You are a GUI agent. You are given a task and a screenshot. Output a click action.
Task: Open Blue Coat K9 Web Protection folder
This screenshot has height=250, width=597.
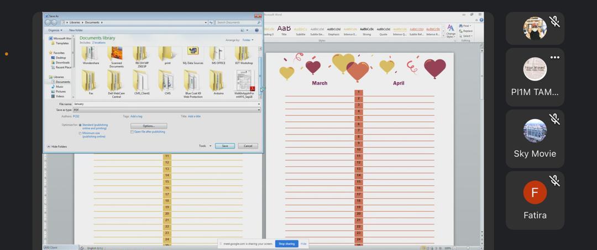coord(193,84)
